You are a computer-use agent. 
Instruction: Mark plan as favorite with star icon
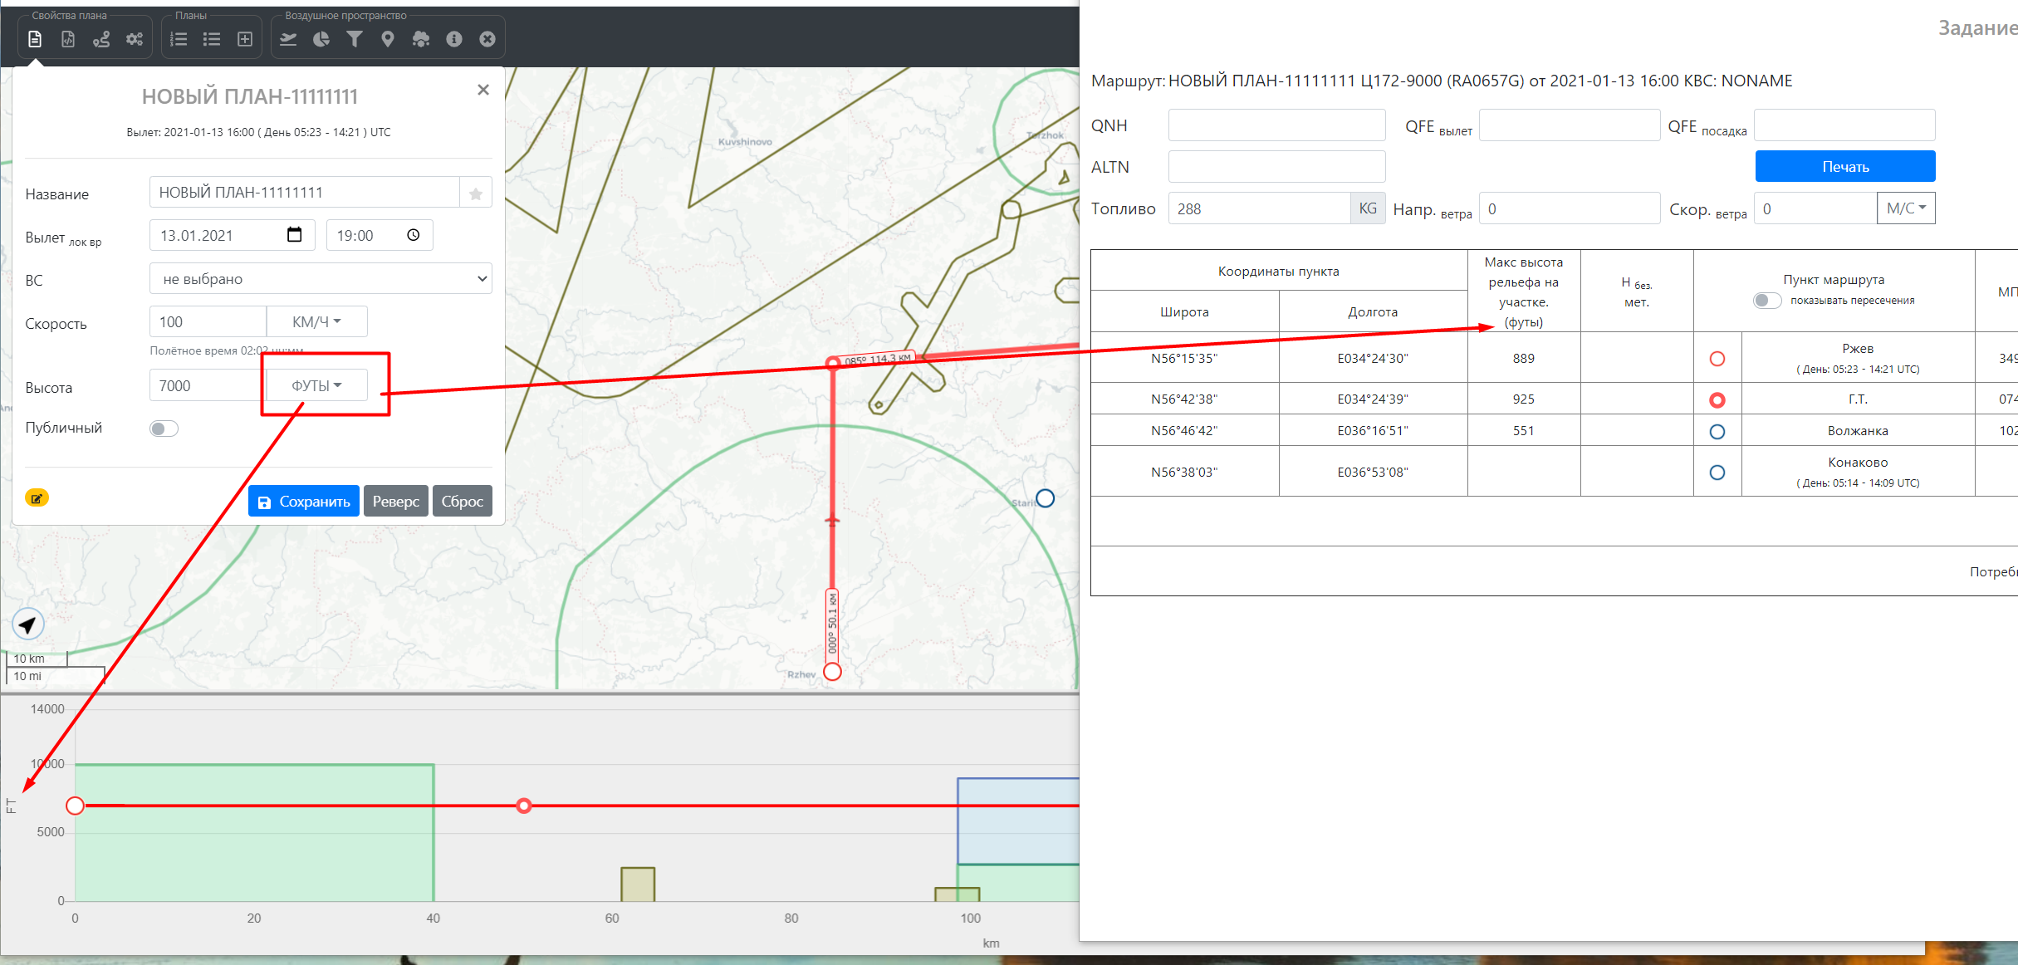click(476, 193)
